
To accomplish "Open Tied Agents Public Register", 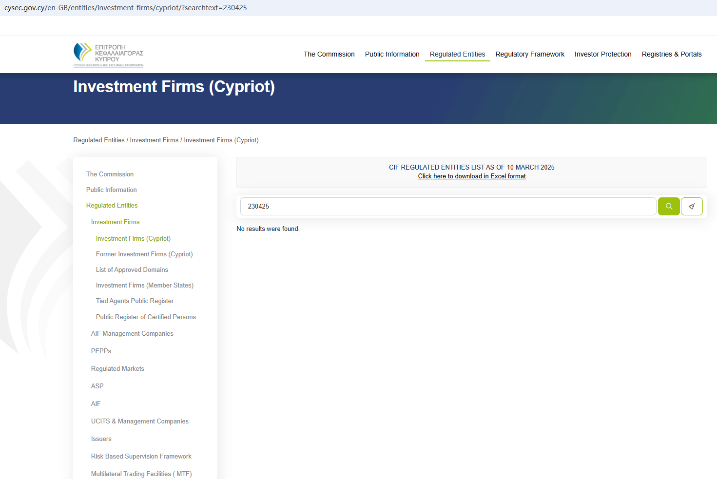I will pyautogui.click(x=135, y=301).
